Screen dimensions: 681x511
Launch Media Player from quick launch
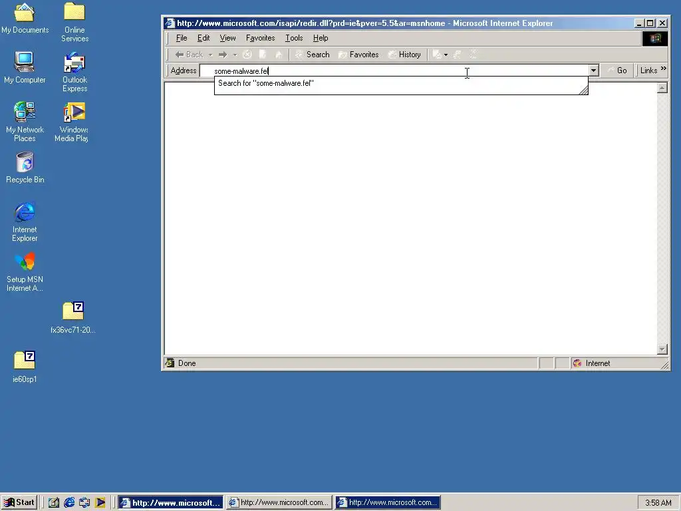pos(100,502)
